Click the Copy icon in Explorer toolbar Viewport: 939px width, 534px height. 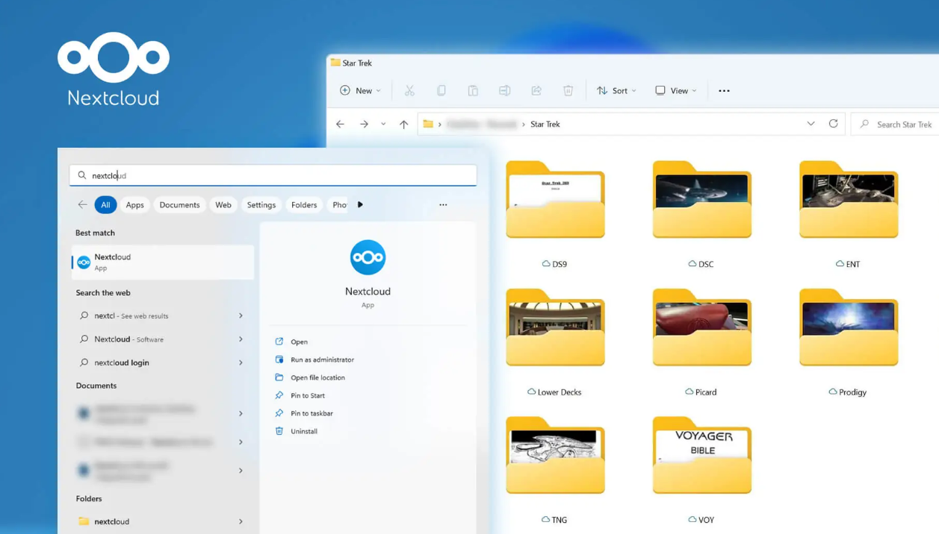point(441,90)
